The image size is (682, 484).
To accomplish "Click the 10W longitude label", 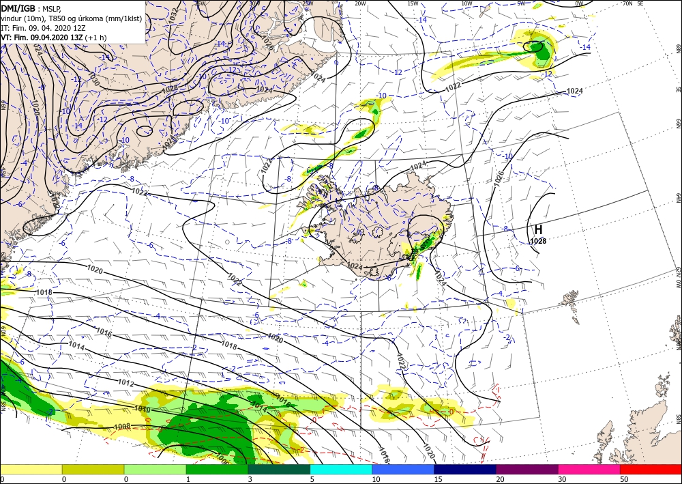I will [x=466, y=3].
